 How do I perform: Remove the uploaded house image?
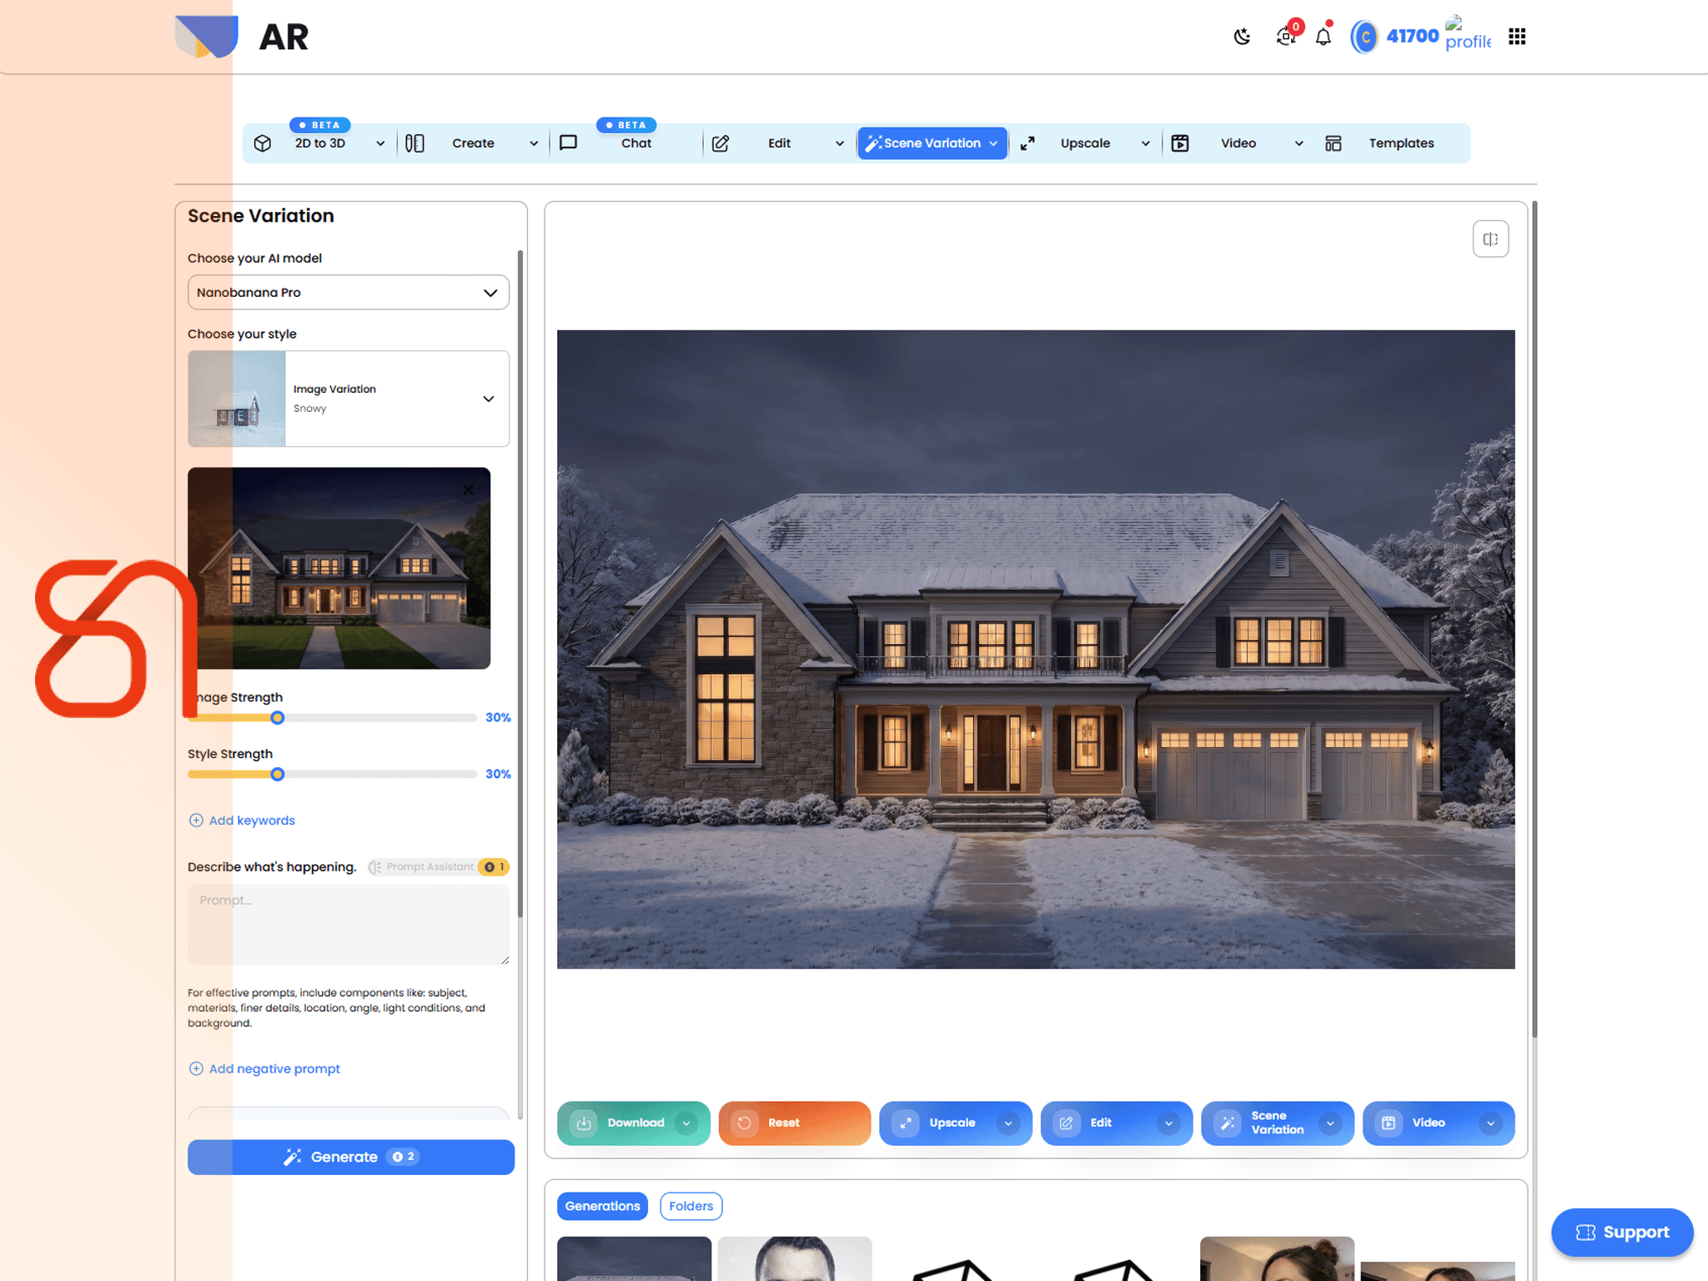(469, 490)
